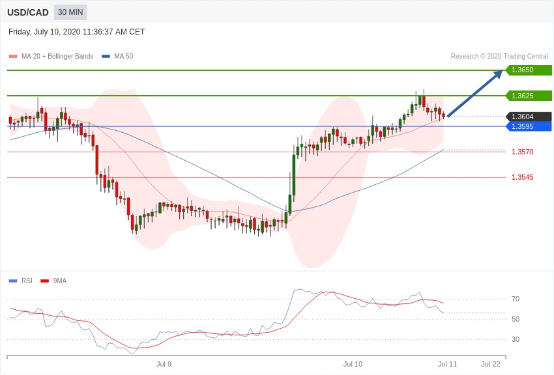The height and width of the screenshot is (375, 554).
Task: Click the Jul 11 date axis label
Action: pyautogui.click(x=447, y=364)
